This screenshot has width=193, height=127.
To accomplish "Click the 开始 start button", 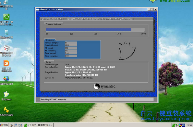I will [x=4, y=125].
